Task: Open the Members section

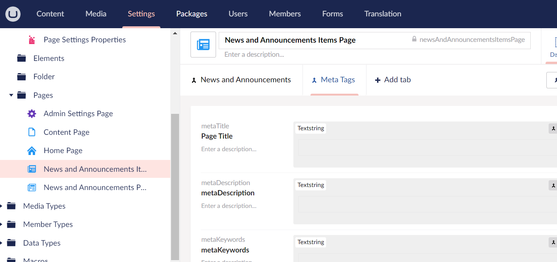Action: pyautogui.click(x=285, y=14)
